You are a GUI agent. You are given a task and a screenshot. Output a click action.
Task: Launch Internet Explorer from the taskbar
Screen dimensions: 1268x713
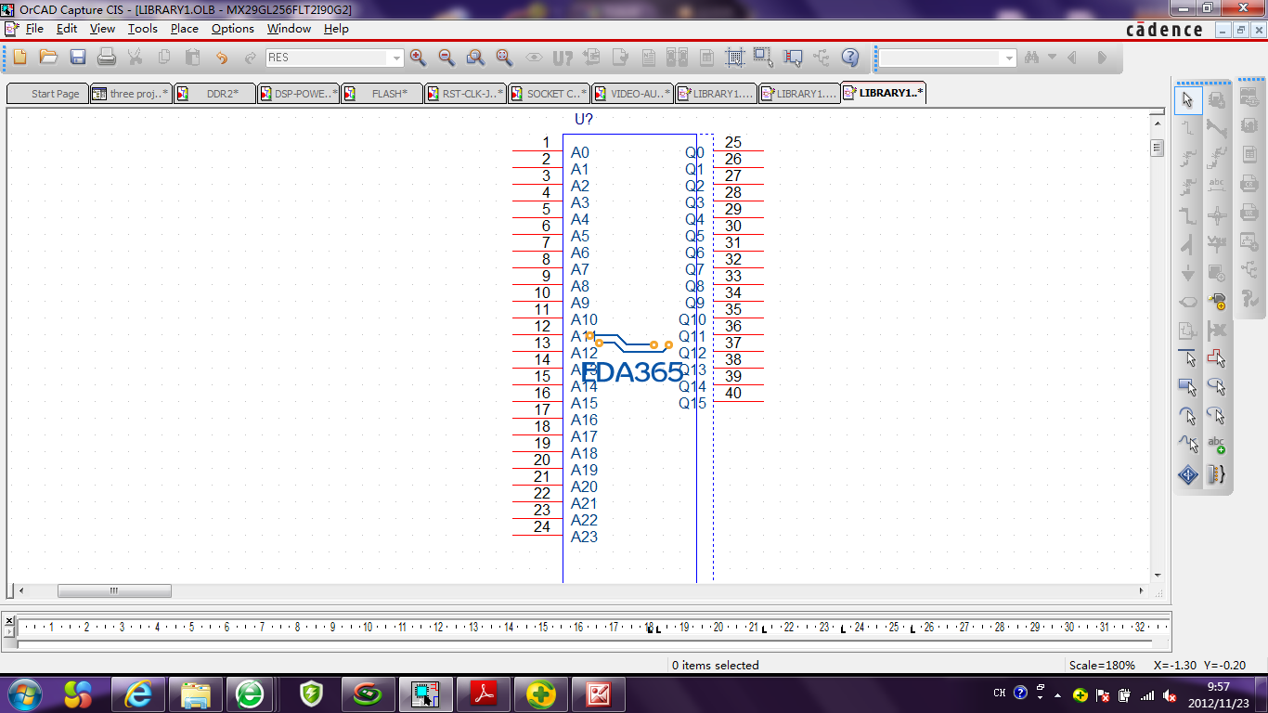tap(138, 694)
